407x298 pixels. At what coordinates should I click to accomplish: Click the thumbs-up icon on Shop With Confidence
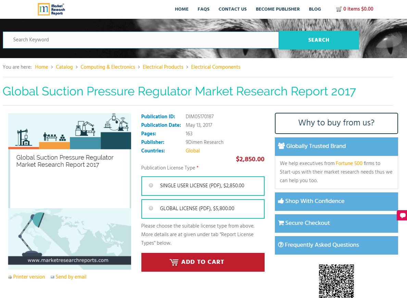tap(281, 201)
